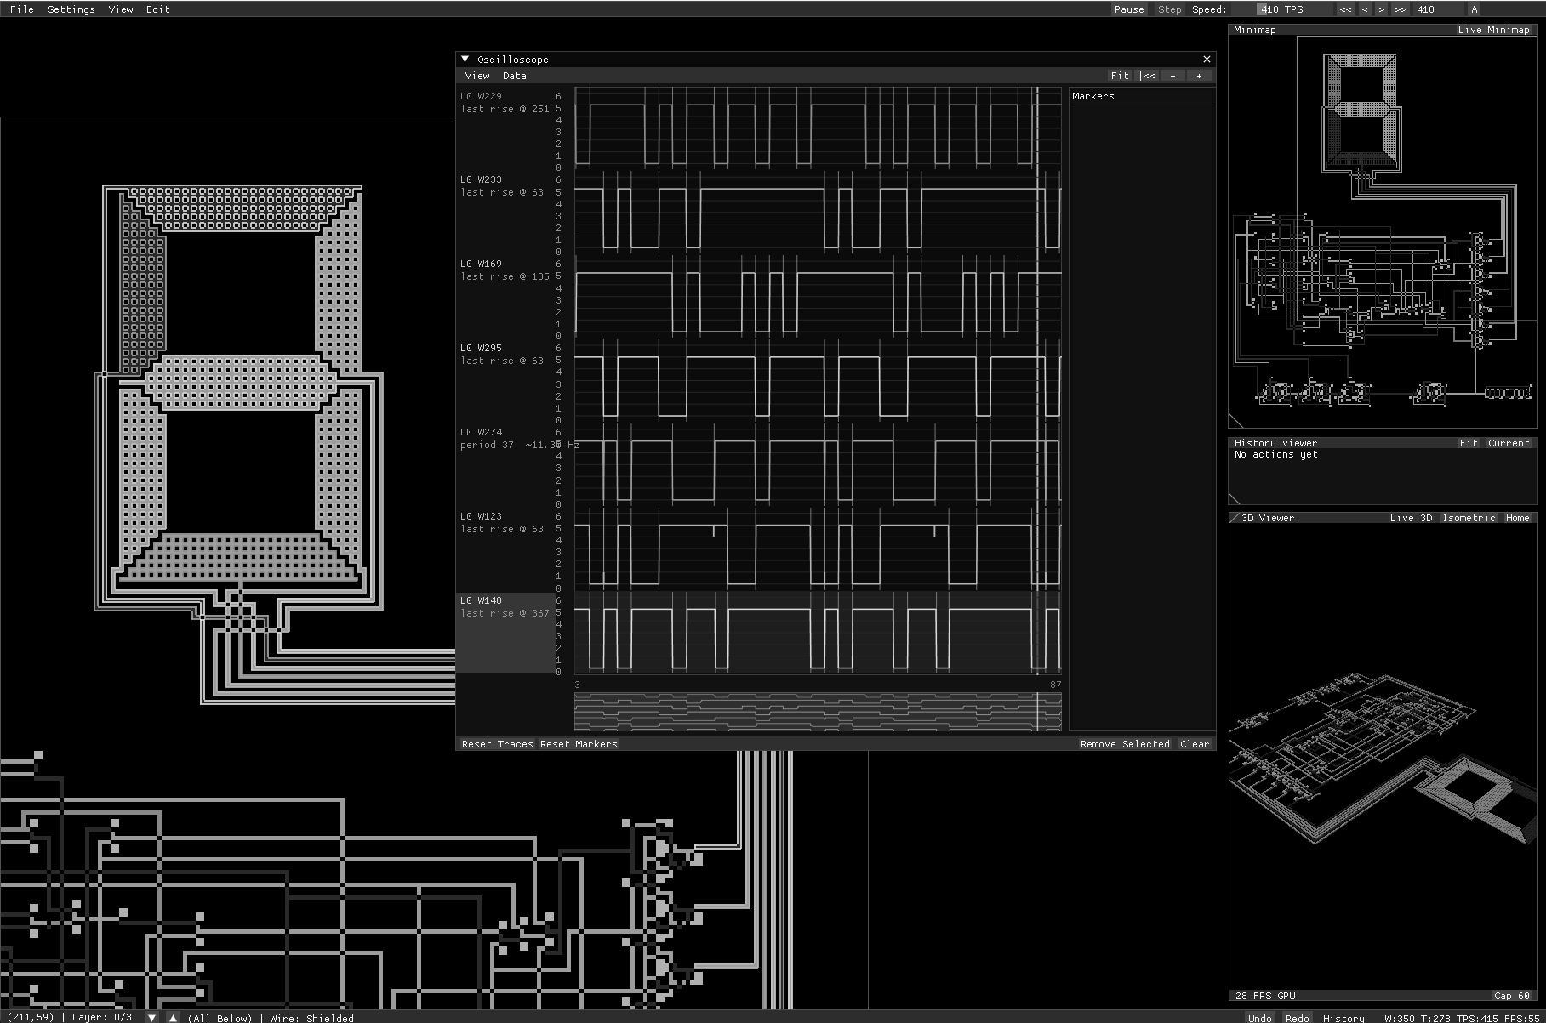Click Current in History viewer
The width and height of the screenshot is (1546, 1023).
click(1509, 443)
